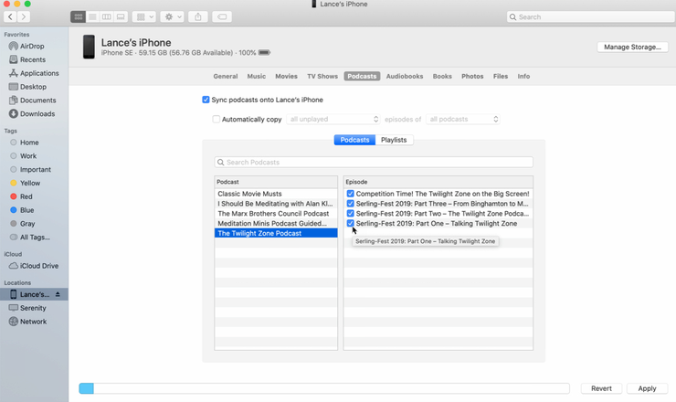This screenshot has height=402, width=676.
Task: Click the storage usage bar
Action: coord(324,388)
